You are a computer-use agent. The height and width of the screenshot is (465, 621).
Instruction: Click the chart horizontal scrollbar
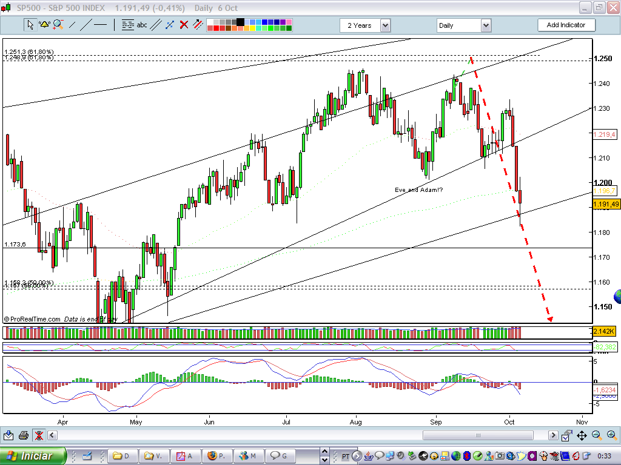point(478,435)
